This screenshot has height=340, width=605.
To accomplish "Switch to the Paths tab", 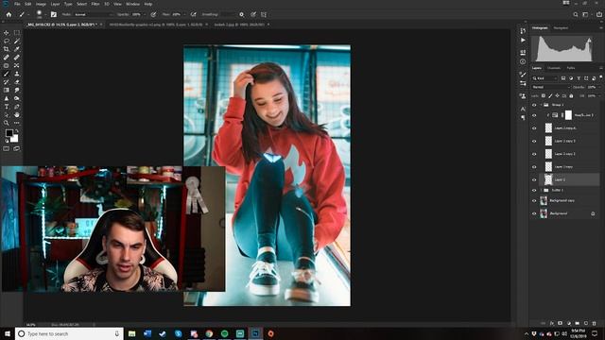I will point(571,68).
